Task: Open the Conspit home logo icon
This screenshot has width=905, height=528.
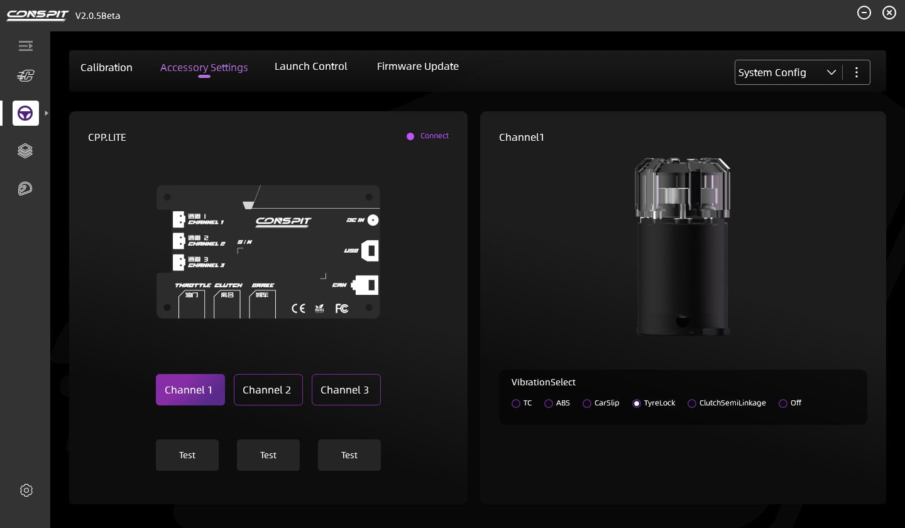Action: pyautogui.click(x=25, y=76)
